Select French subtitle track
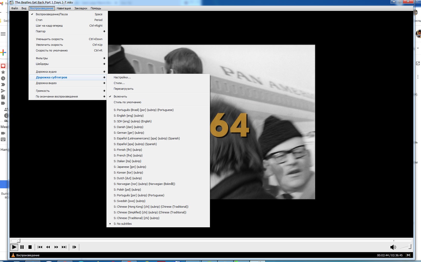 tap(158, 155)
